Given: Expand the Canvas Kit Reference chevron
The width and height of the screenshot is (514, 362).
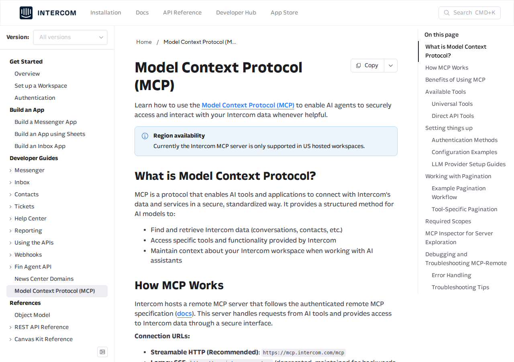Looking at the screenshot, I should [10, 339].
